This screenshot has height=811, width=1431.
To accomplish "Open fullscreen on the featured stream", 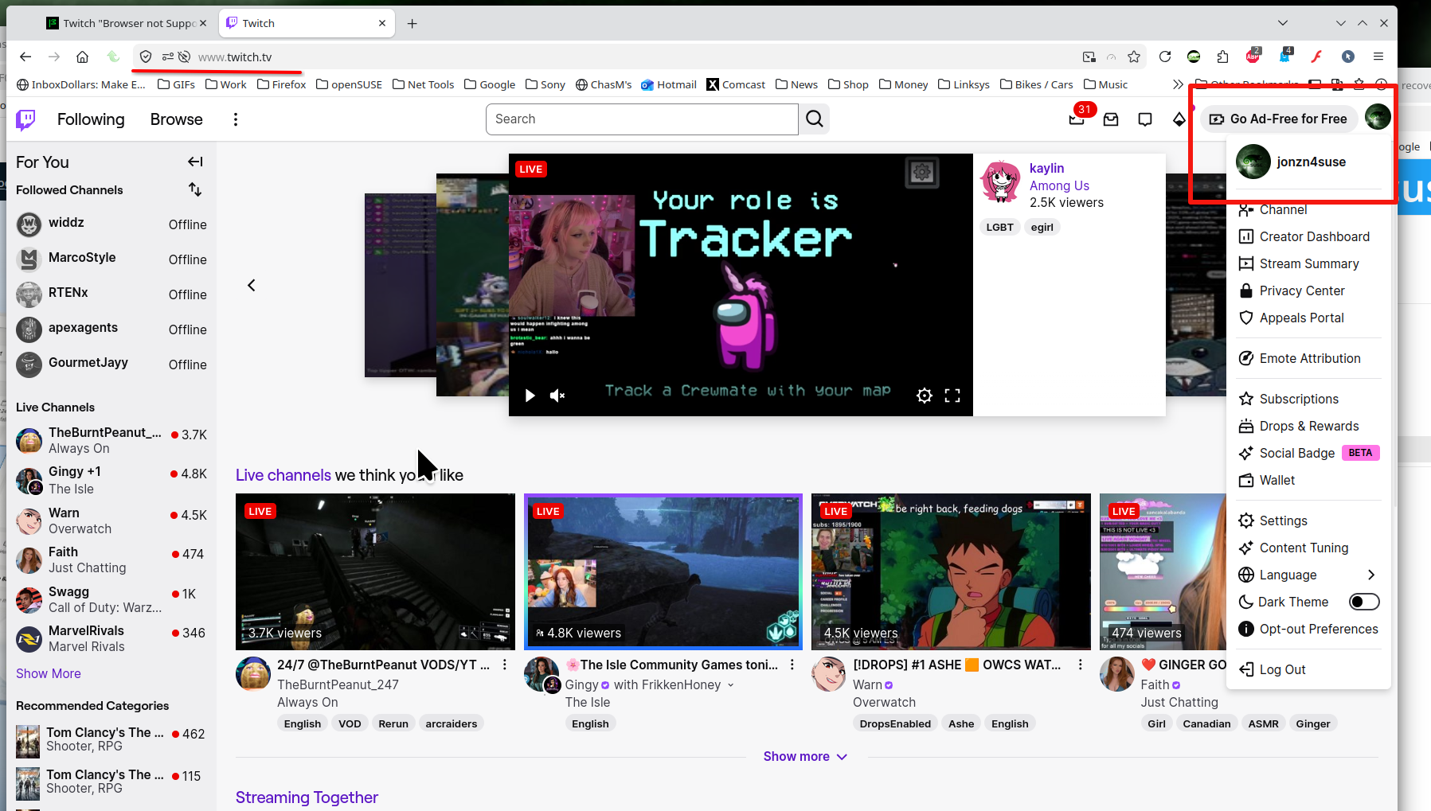I will 952,396.
